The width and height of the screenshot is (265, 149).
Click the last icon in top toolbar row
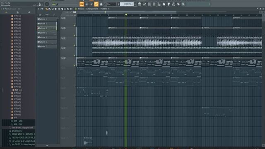183,4
